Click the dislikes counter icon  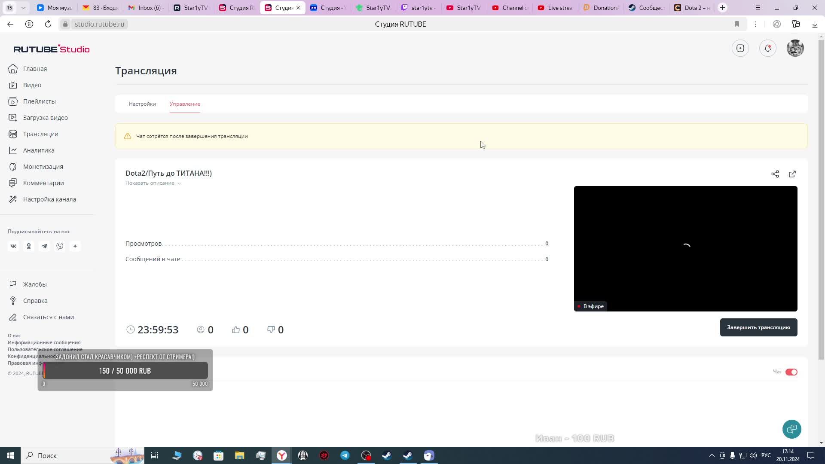[x=271, y=330]
